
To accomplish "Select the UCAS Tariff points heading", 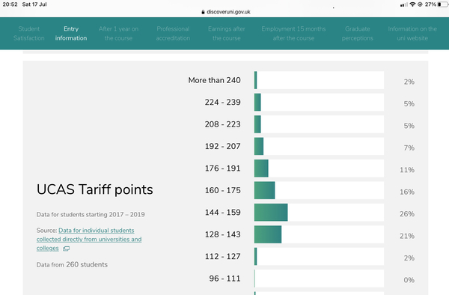I will tap(95, 189).
